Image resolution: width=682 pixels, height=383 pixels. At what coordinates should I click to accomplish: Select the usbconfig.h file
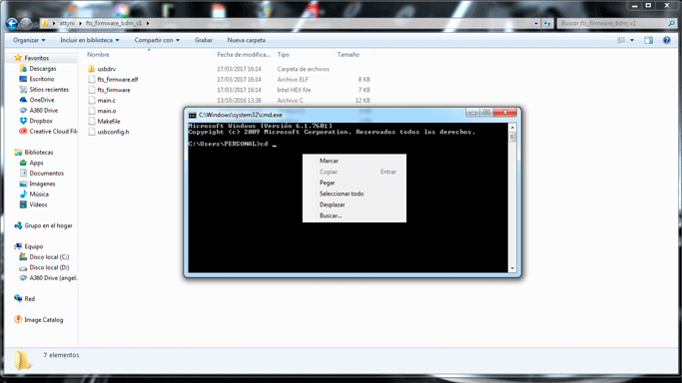[113, 132]
